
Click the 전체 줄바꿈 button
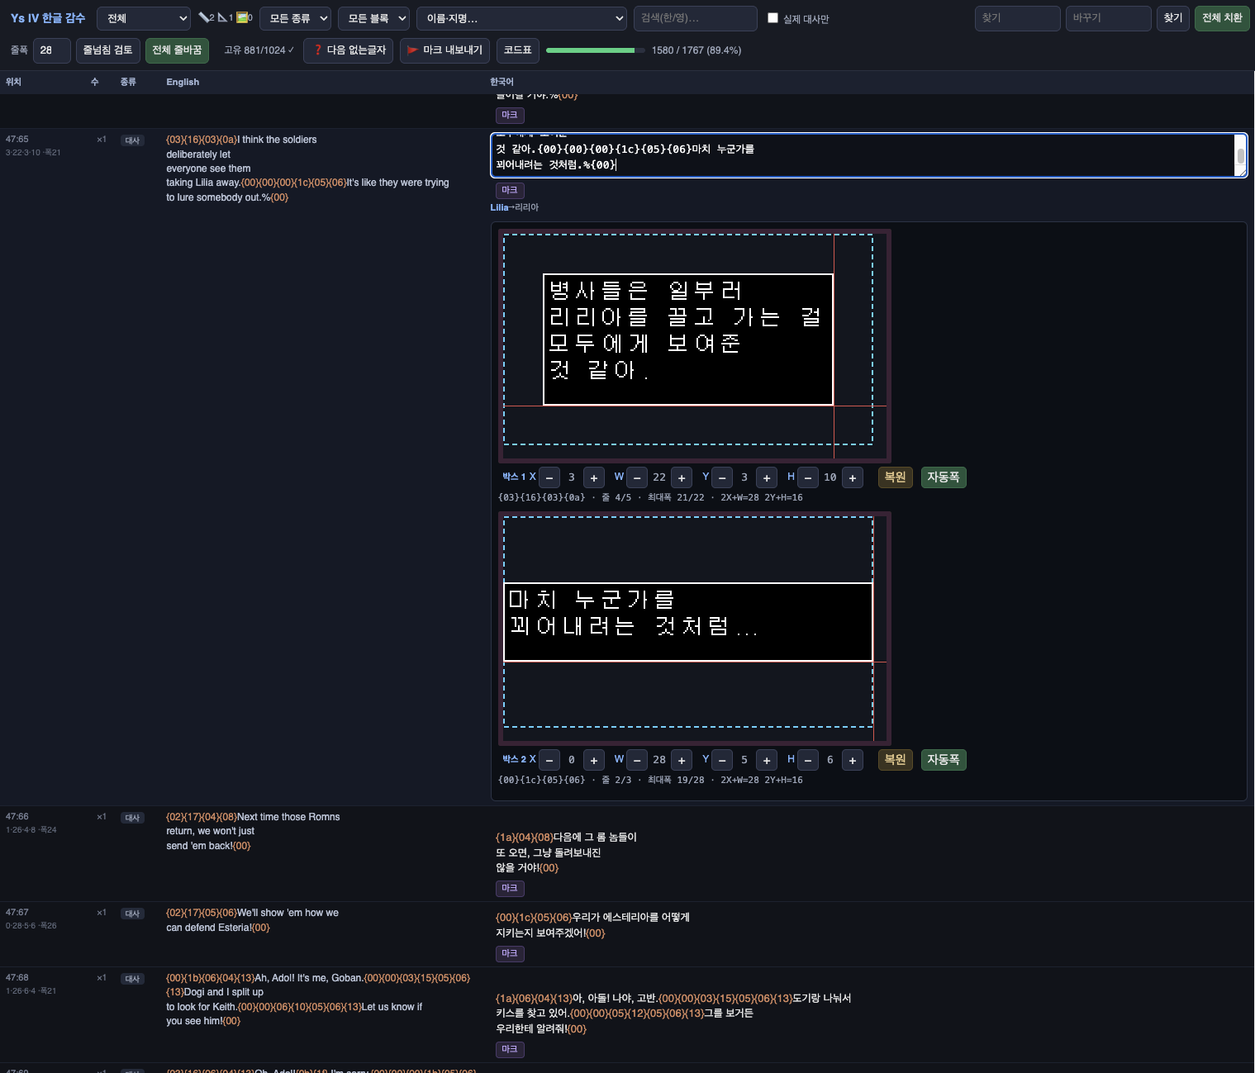(177, 50)
